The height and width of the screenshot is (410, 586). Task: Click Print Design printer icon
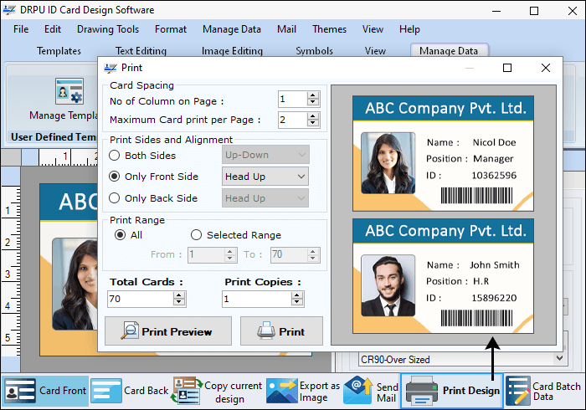tap(422, 391)
